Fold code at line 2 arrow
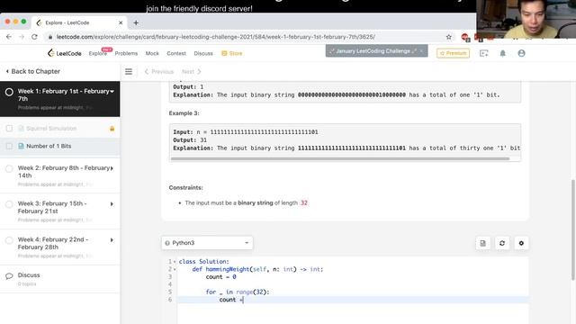This screenshot has width=576, height=324. click(x=175, y=270)
